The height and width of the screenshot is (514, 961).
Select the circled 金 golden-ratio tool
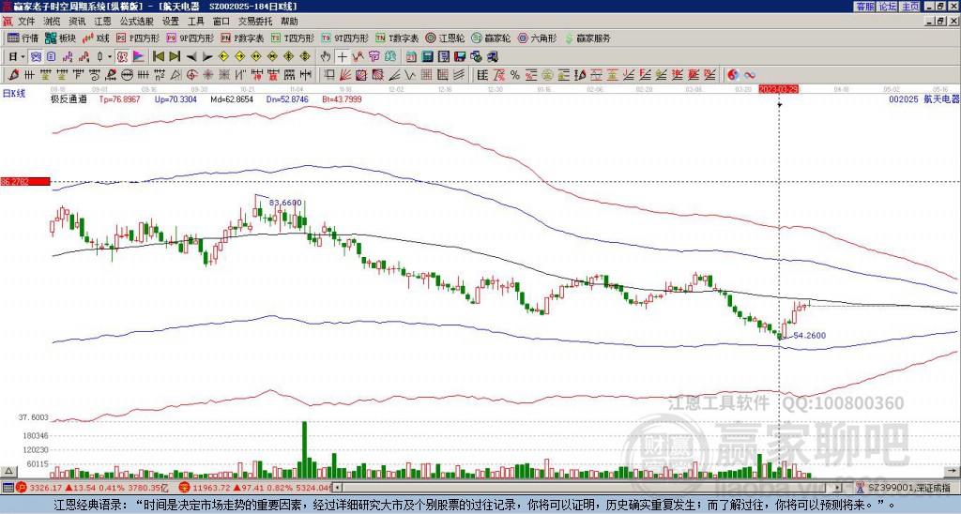coord(547,75)
